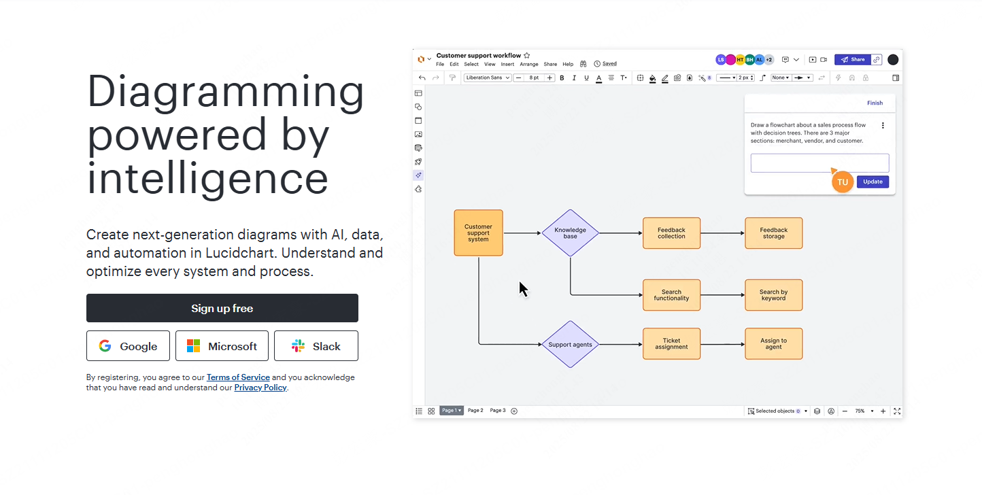Open the Liberation Sans font dropdown

[487, 78]
